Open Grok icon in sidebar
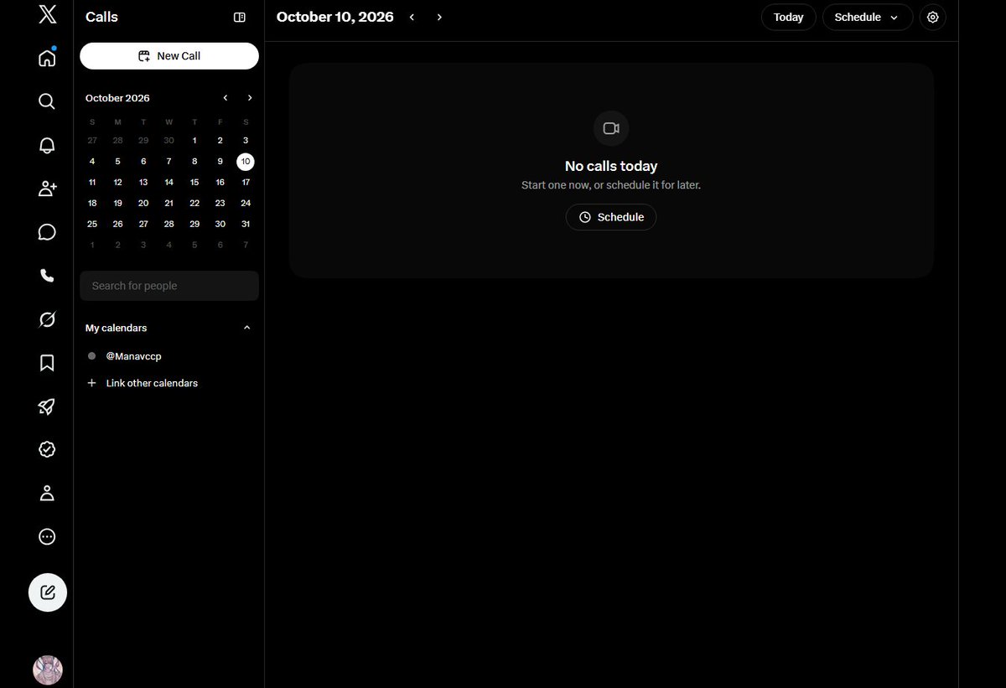This screenshot has width=1006, height=688. 47,319
